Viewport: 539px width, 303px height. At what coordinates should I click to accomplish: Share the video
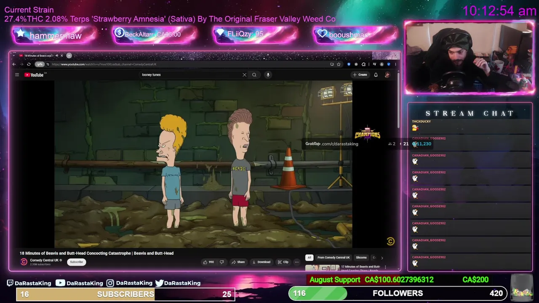(238, 262)
